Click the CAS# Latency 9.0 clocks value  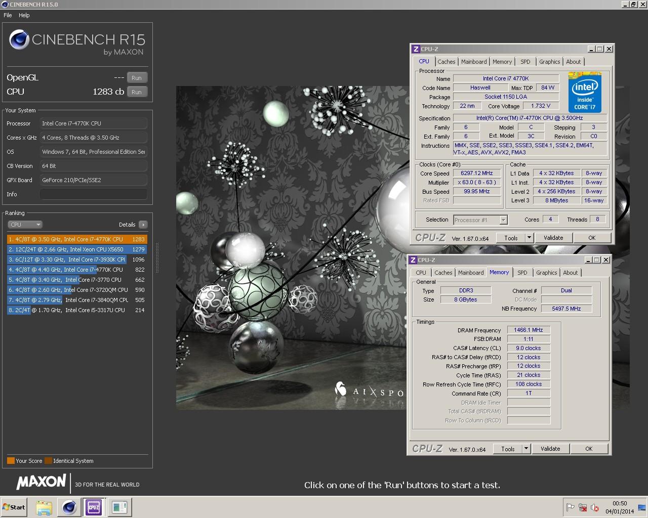[x=529, y=348]
